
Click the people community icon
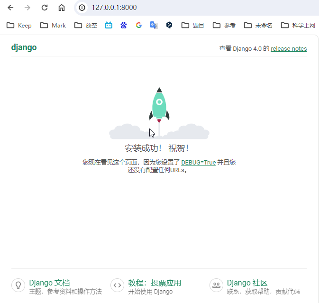[216, 285]
